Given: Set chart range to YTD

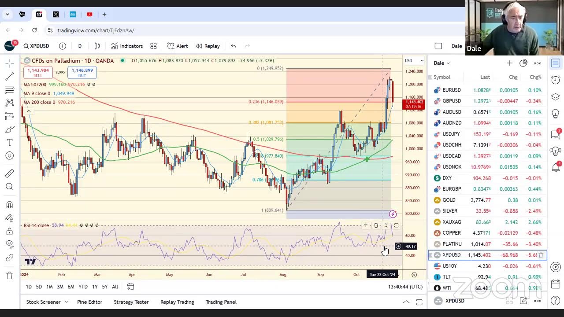Looking at the screenshot, I should pos(83,287).
